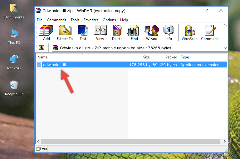Open the Options menu
This screenshot has height=159, width=240.
pyautogui.click(x=109, y=20)
